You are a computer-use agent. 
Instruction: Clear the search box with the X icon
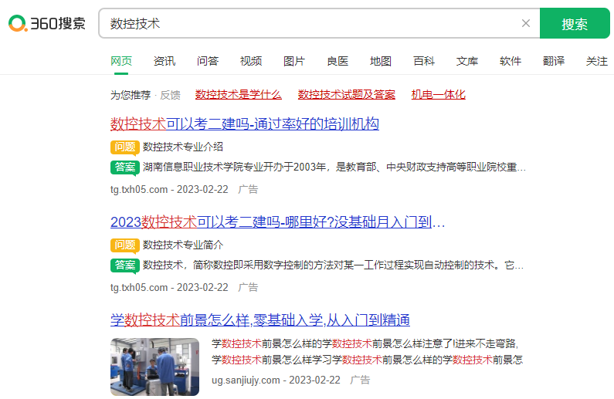526,23
